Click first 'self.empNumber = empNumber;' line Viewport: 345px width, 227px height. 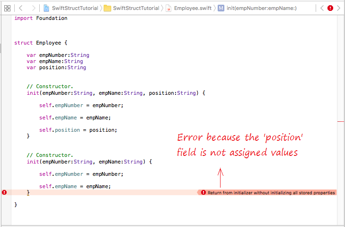81,105
